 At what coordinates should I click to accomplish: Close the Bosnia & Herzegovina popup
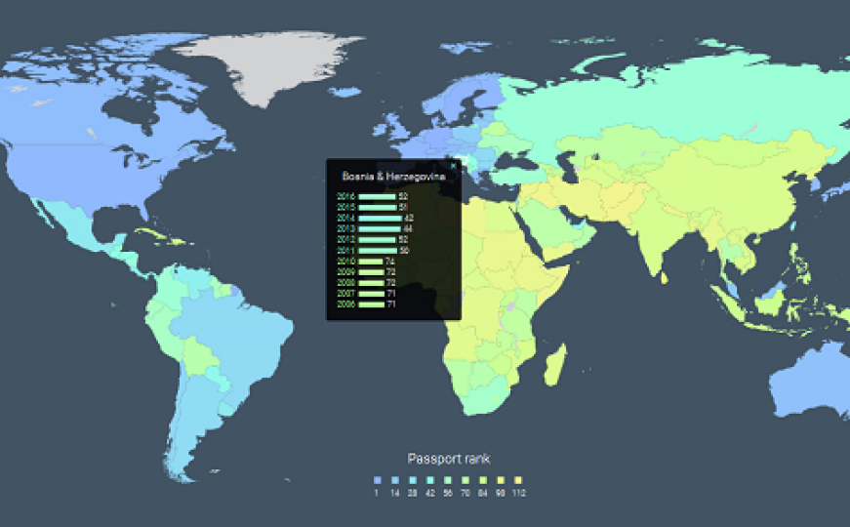pyautogui.click(x=453, y=166)
